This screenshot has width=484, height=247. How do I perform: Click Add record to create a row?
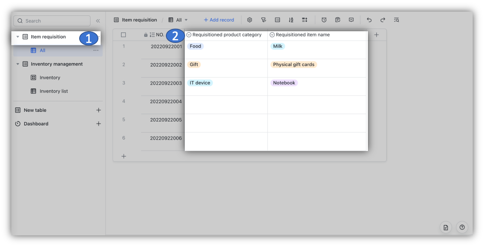click(219, 20)
